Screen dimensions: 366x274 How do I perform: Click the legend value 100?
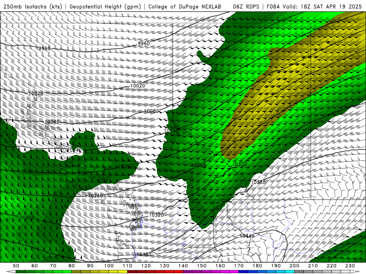pos(109,266)
